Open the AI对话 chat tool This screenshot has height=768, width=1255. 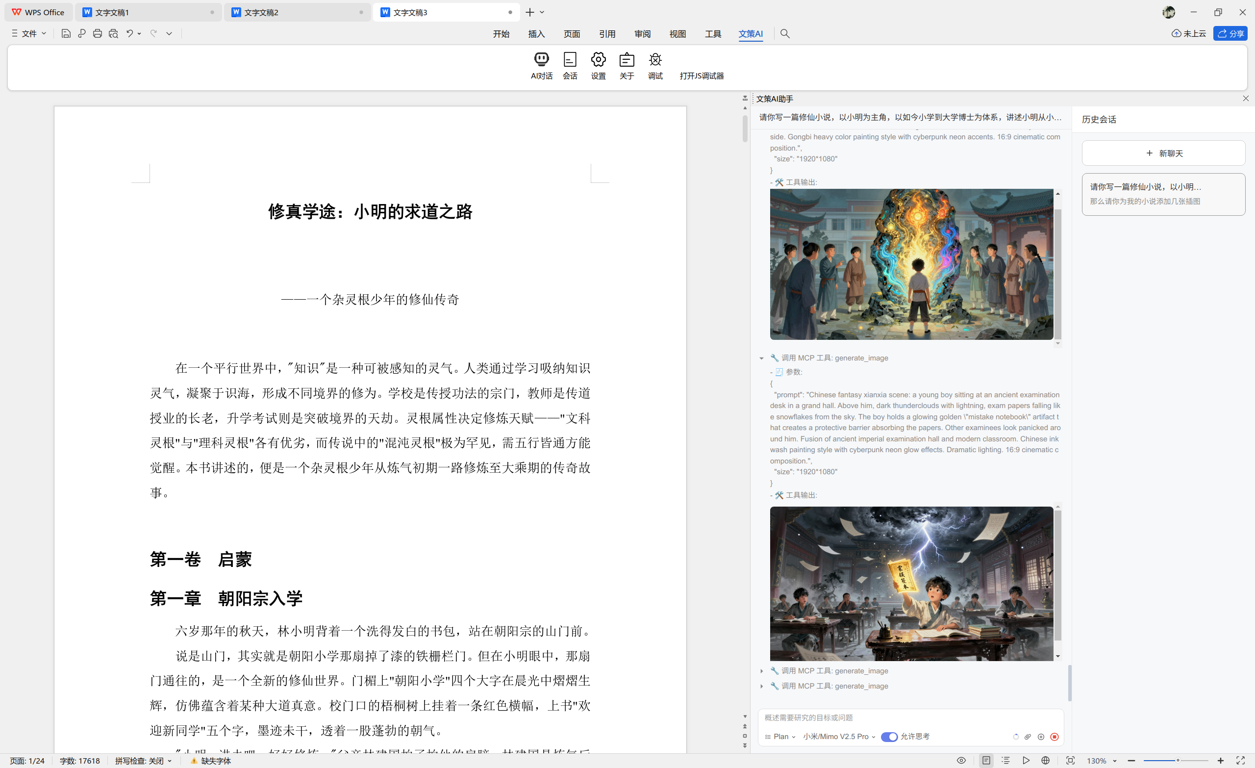[x=541, y=66]
